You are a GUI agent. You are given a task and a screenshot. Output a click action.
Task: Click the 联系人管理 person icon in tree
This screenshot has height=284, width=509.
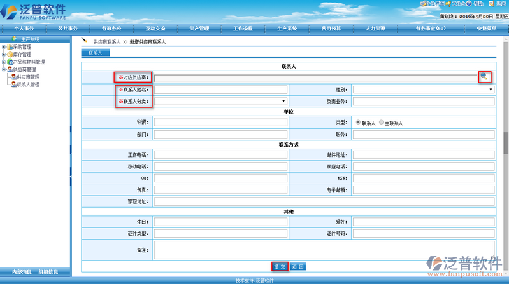click(13, 85)
